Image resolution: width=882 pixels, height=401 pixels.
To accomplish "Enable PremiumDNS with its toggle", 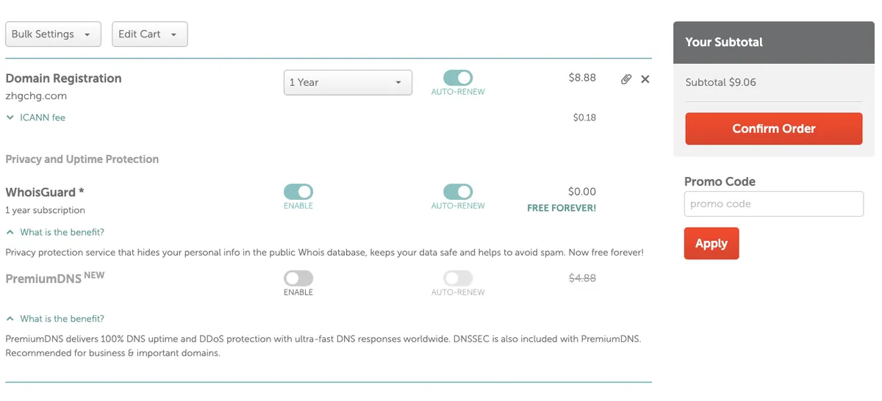I will [298, 278].
